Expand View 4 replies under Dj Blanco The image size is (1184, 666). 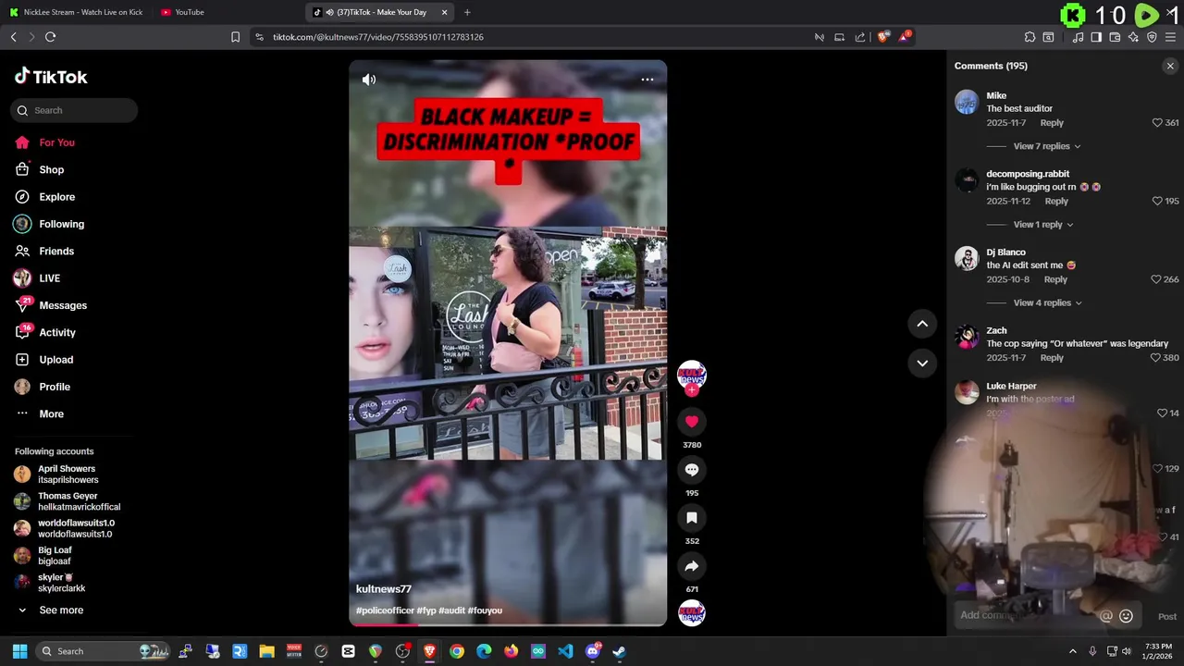[x=1047, y=302]
